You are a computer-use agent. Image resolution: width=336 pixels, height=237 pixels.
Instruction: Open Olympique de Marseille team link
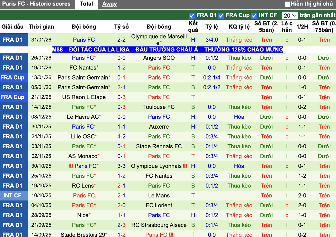[x=159, y=40]
